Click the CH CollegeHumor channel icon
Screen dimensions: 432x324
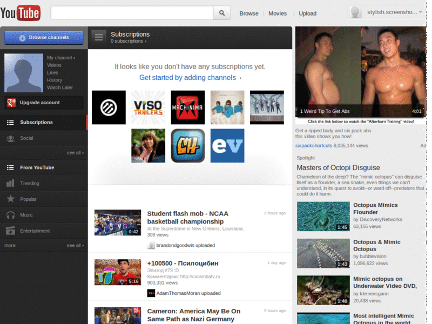point(187,145)
